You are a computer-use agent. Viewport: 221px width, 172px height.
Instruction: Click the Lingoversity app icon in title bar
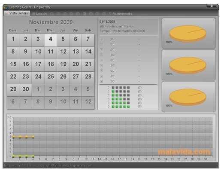tap(6, 7)
